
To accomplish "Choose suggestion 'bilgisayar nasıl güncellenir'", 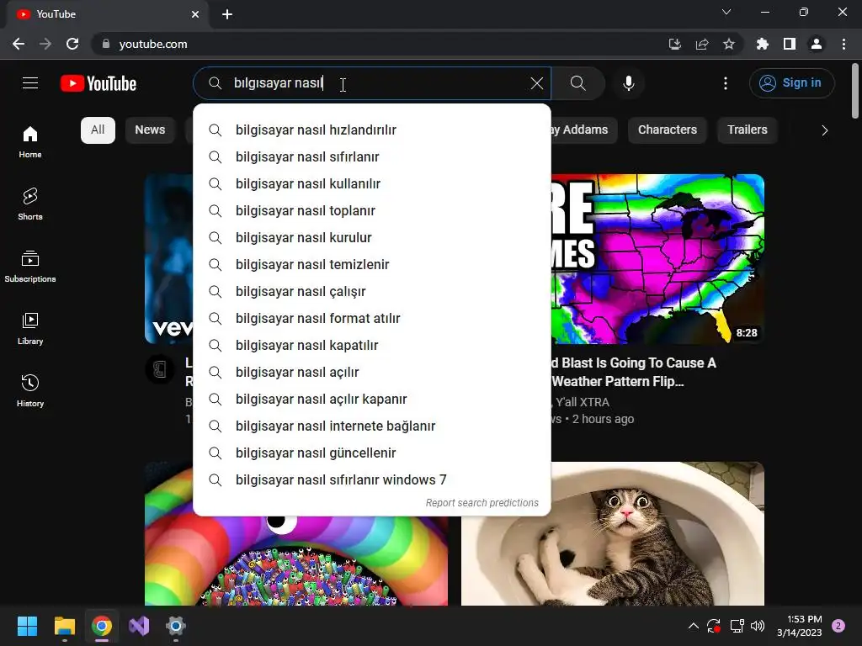I will click(372, 453).
